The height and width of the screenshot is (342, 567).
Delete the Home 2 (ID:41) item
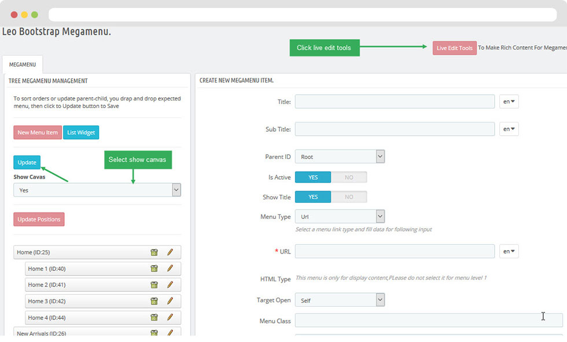pyautogui.click(x=154, y=285)
